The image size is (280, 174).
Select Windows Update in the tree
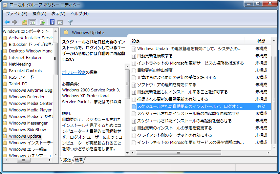(x=25, y=136)
